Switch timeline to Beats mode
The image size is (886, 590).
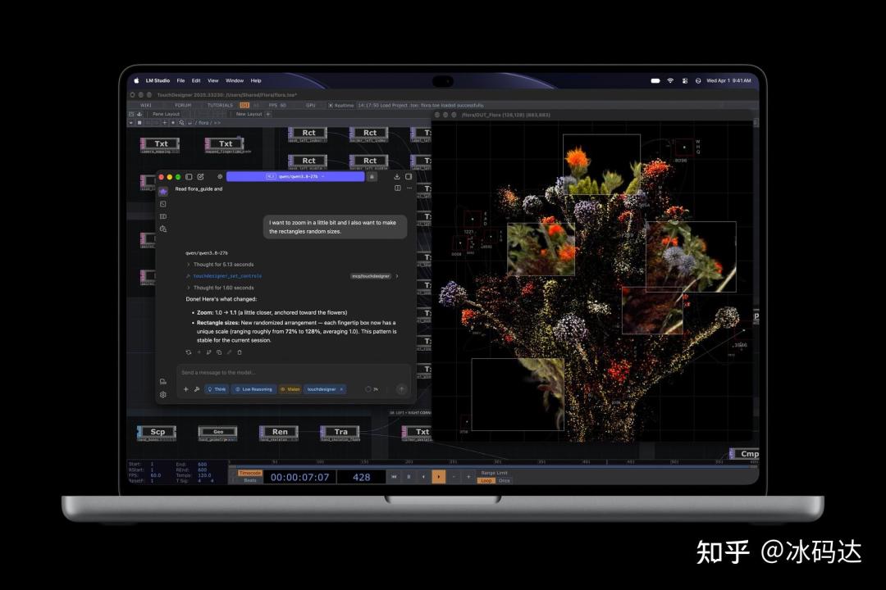pyautogui.click(x=249, y=480)
